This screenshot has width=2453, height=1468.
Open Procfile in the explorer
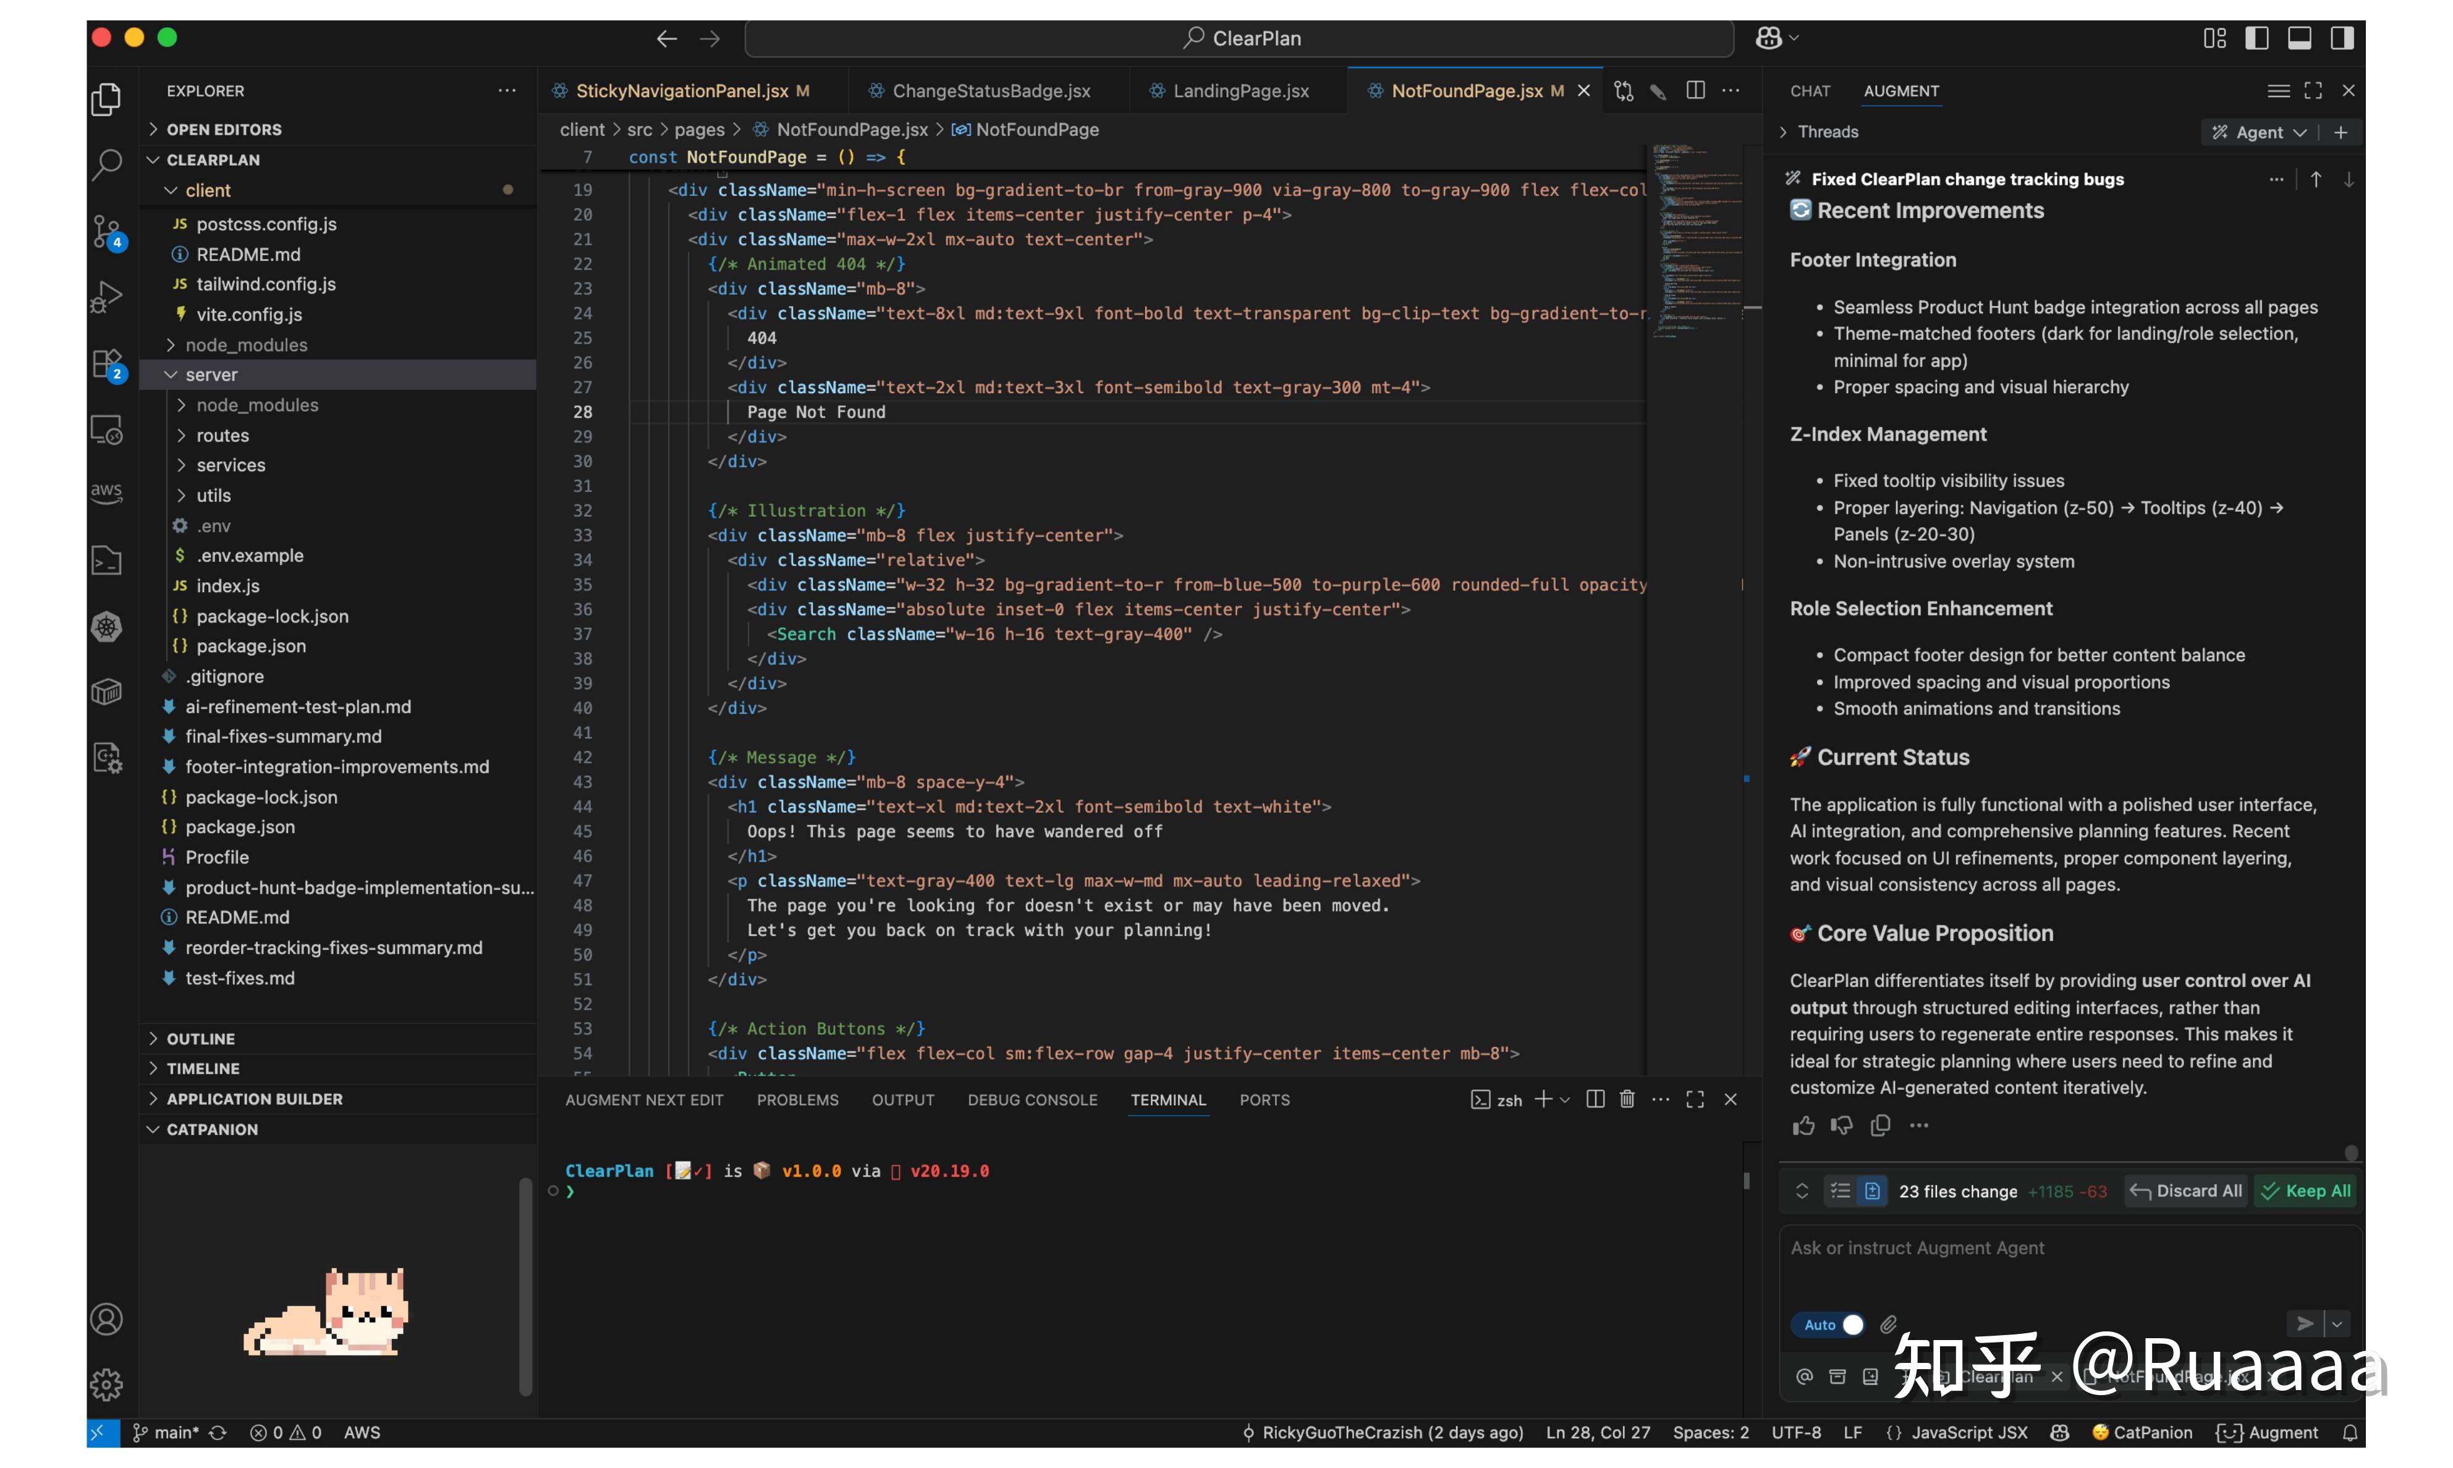click(337, 858)
